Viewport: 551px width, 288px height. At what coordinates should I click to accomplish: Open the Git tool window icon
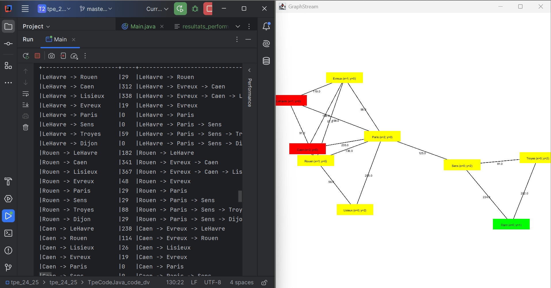[x=8, y=268]
